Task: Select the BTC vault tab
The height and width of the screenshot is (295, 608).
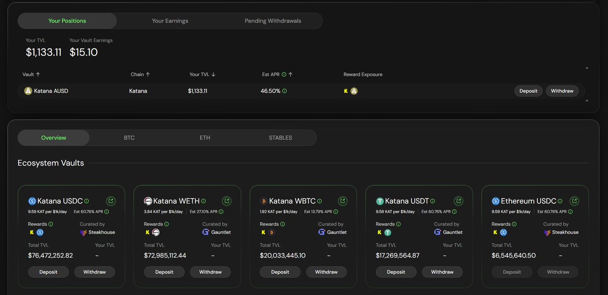Action: (129, 138)
